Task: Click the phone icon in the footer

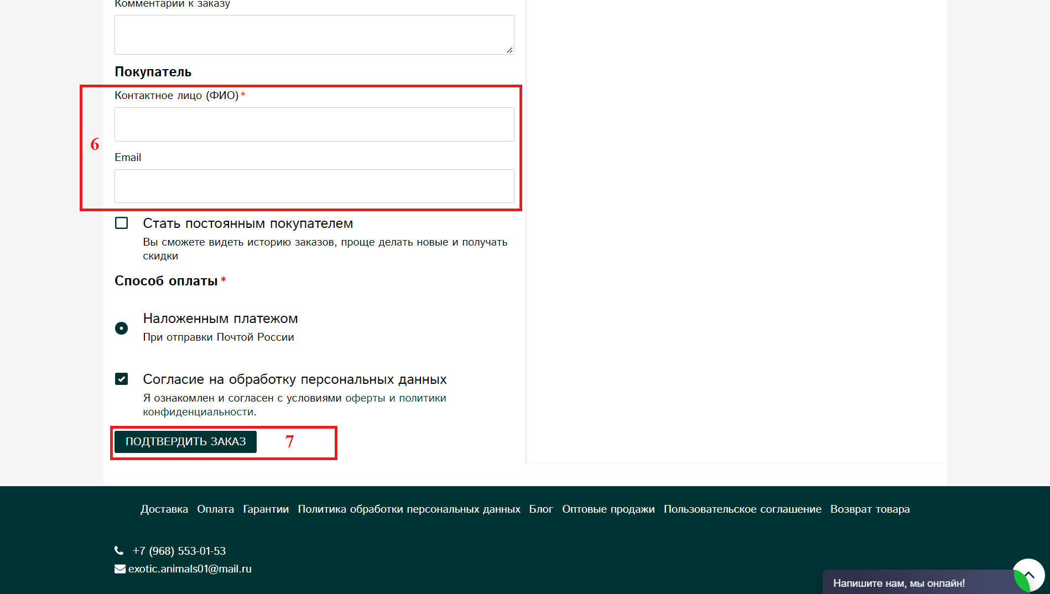Action: [119, 550]
